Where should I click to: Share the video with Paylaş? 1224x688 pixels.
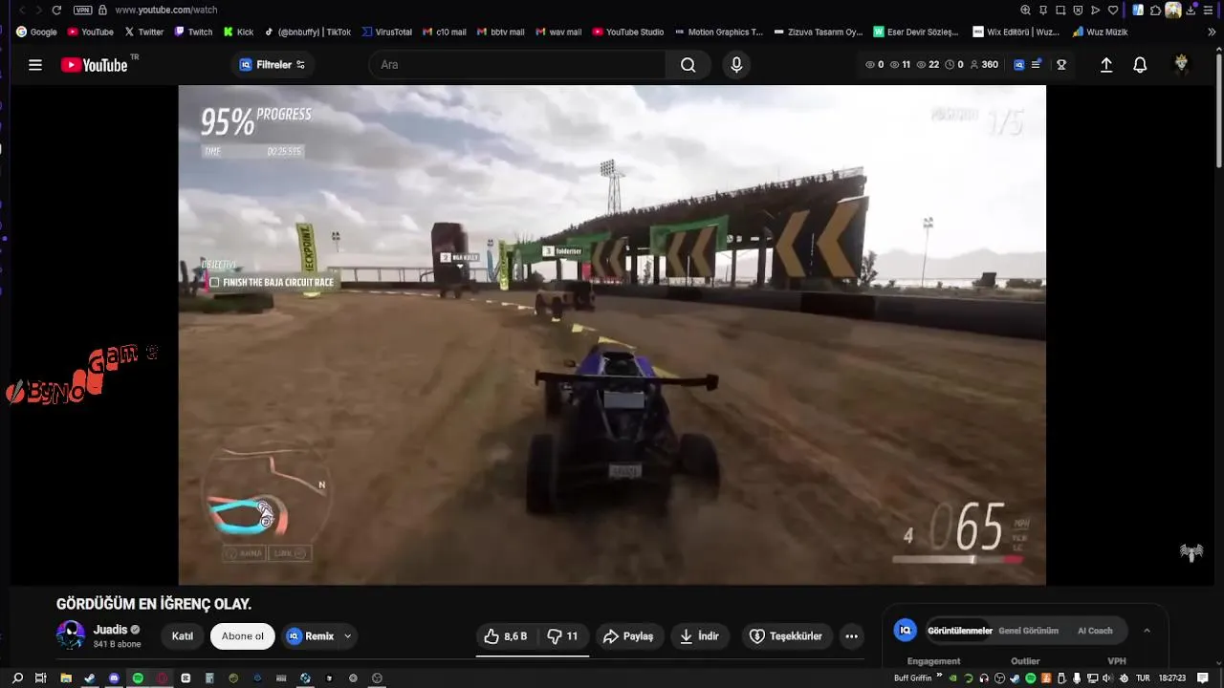tap(628, 636)
